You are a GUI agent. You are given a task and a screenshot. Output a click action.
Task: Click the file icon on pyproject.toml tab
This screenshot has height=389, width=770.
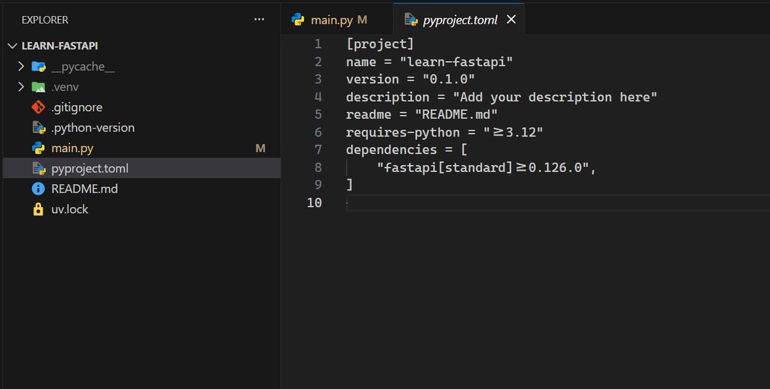[x=411, y=19]
